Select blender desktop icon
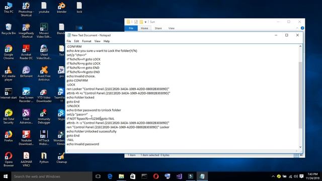The width and height of the screenshot is (322, 181). point(61,8)
